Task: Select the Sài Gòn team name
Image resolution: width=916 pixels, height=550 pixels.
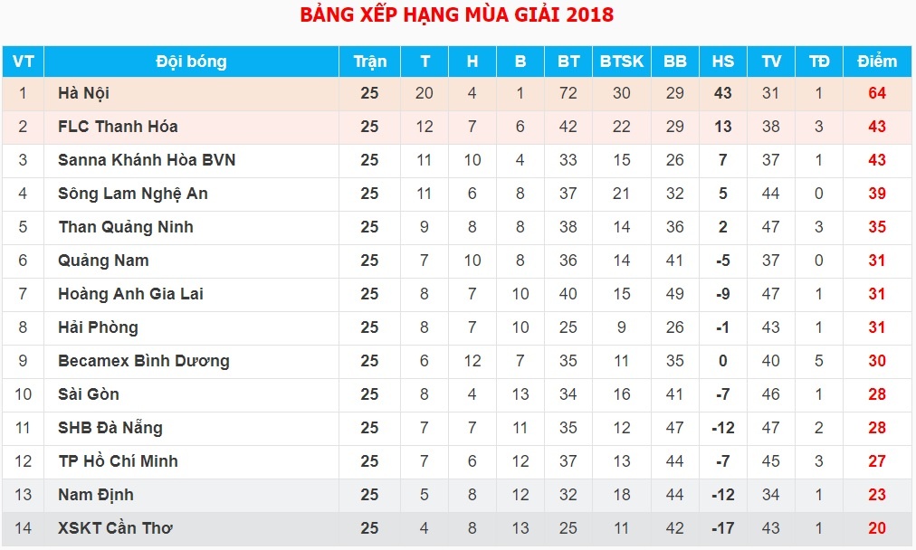Action: click(89, 394)
